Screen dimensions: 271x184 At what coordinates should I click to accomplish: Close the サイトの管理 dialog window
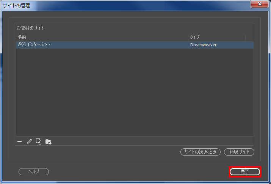pyautogui.click(x=259, y=4)
